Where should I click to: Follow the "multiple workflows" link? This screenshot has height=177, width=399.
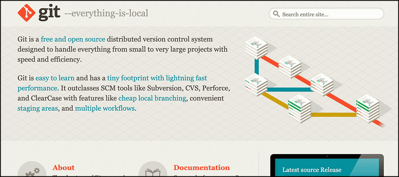104,108
